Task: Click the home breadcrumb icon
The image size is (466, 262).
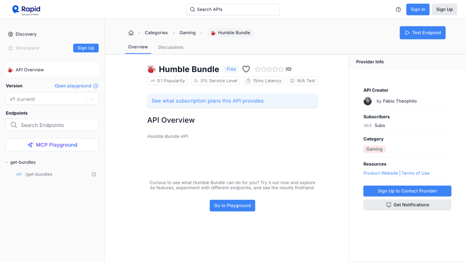Action: pyautogui.click(x=131, y=33)
